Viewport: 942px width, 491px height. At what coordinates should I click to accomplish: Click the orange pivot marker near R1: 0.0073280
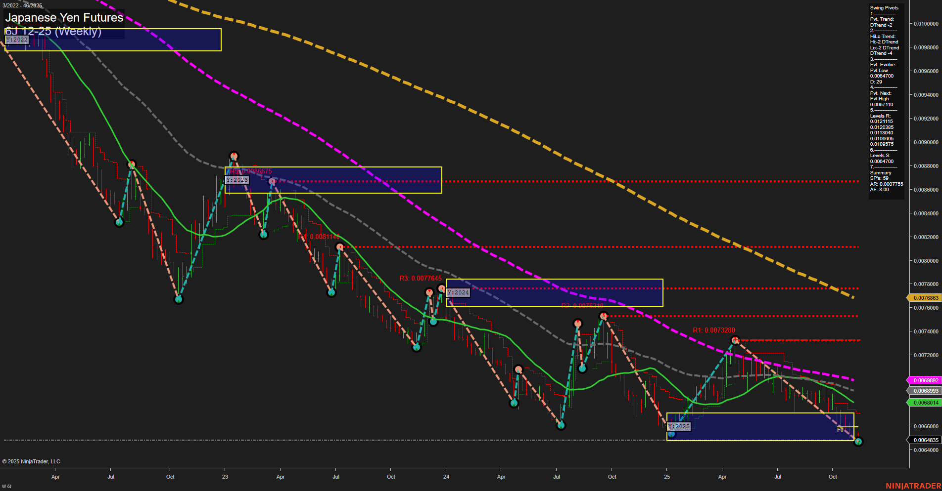735,339
